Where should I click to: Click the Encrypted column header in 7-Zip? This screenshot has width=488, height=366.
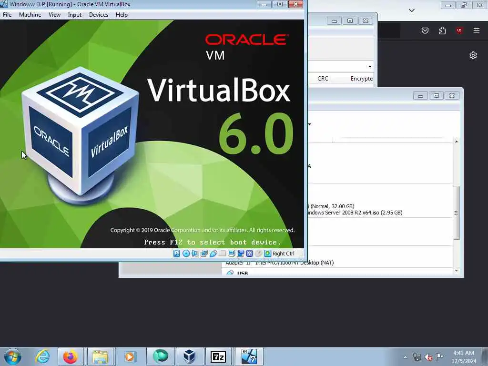pos(361,79)
